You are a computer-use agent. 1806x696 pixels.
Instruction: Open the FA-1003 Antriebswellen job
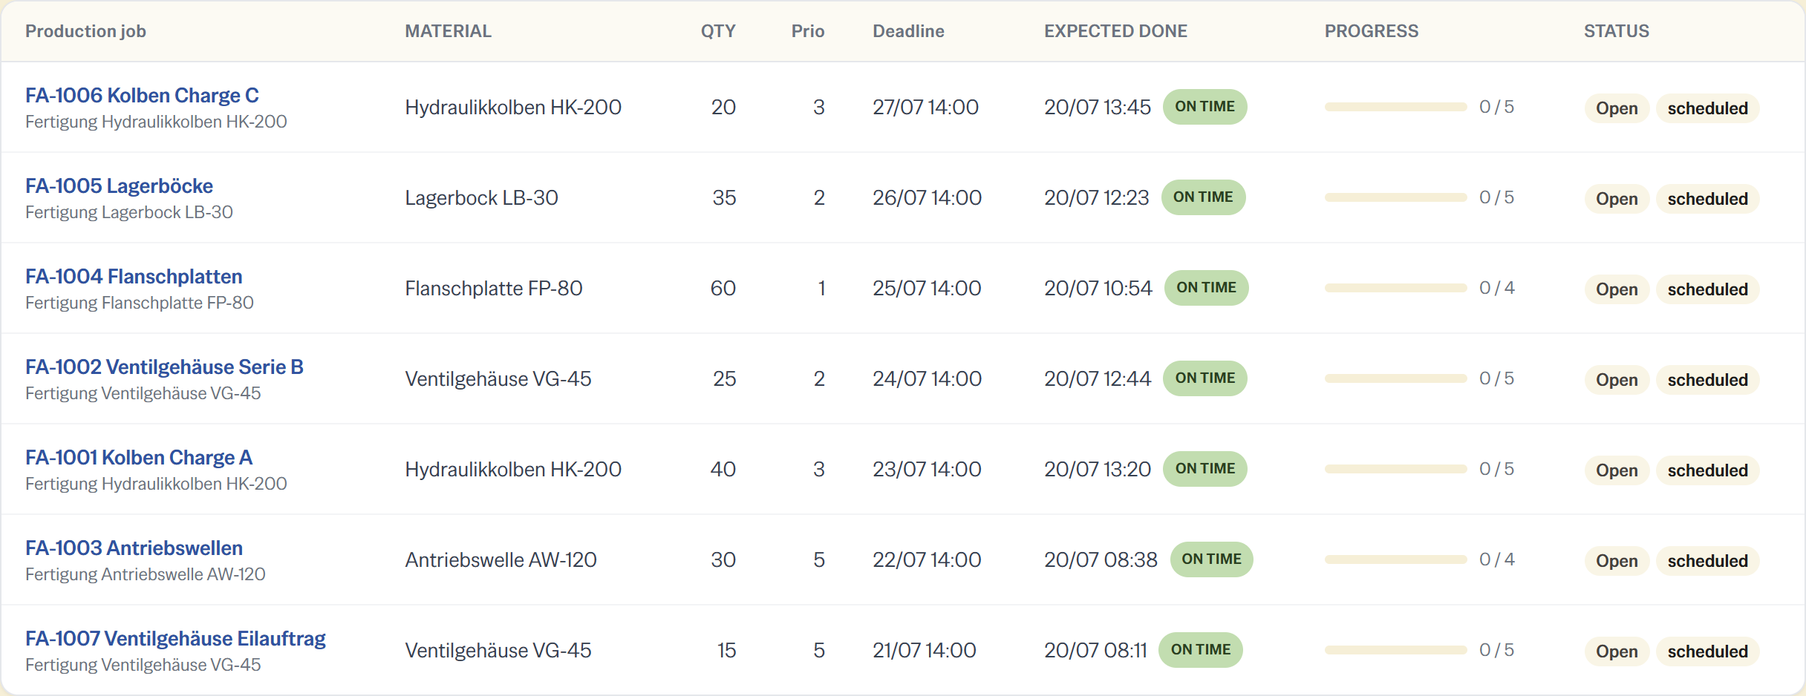tap(134, 548)
